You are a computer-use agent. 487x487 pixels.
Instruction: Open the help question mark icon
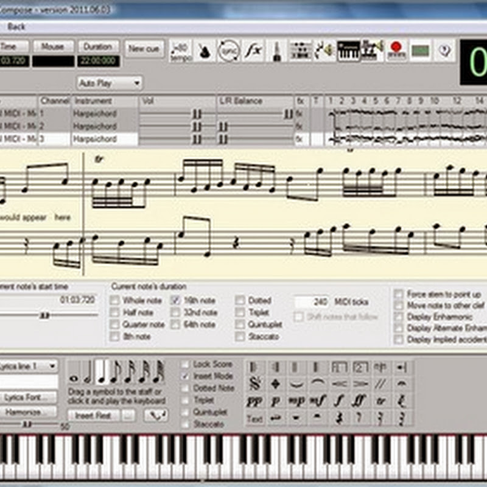click(444, 51)
